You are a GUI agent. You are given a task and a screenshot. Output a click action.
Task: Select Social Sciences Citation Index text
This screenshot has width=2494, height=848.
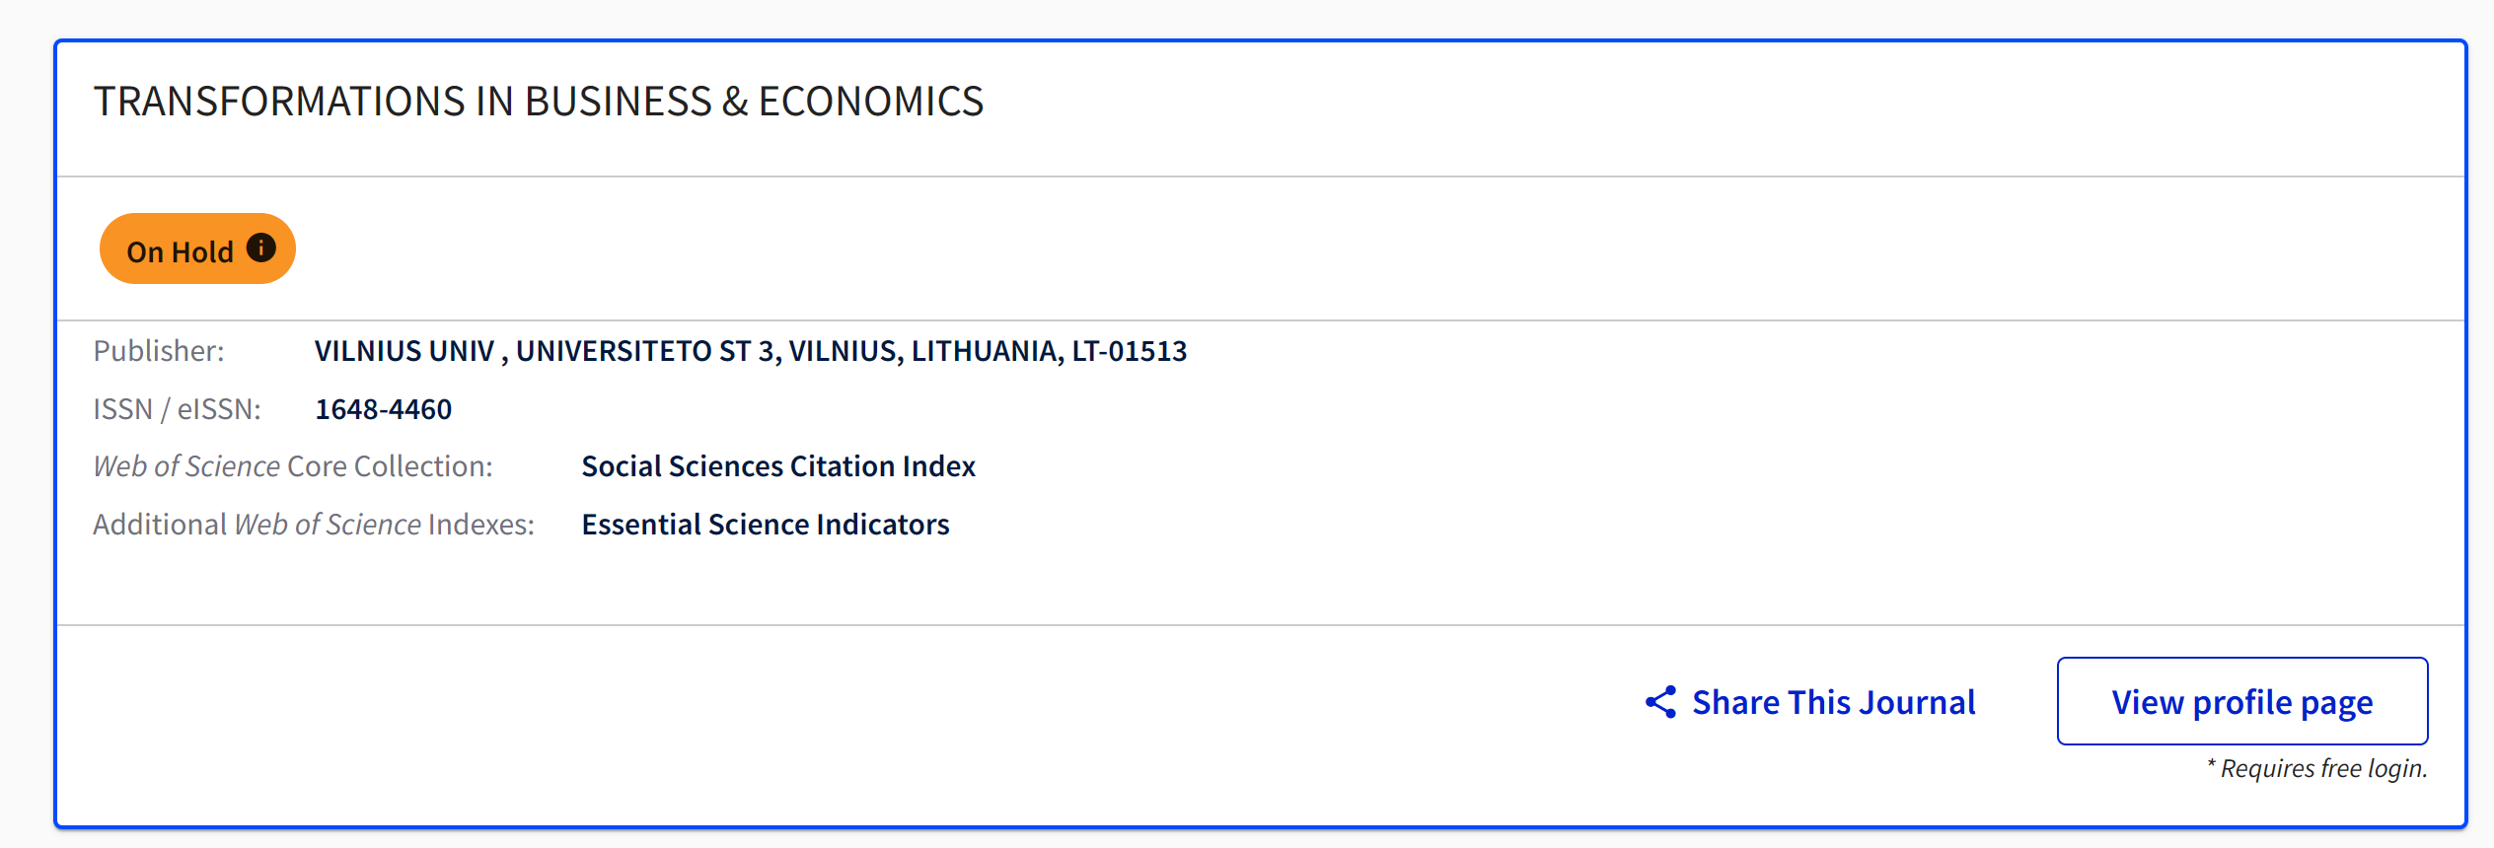777,466
